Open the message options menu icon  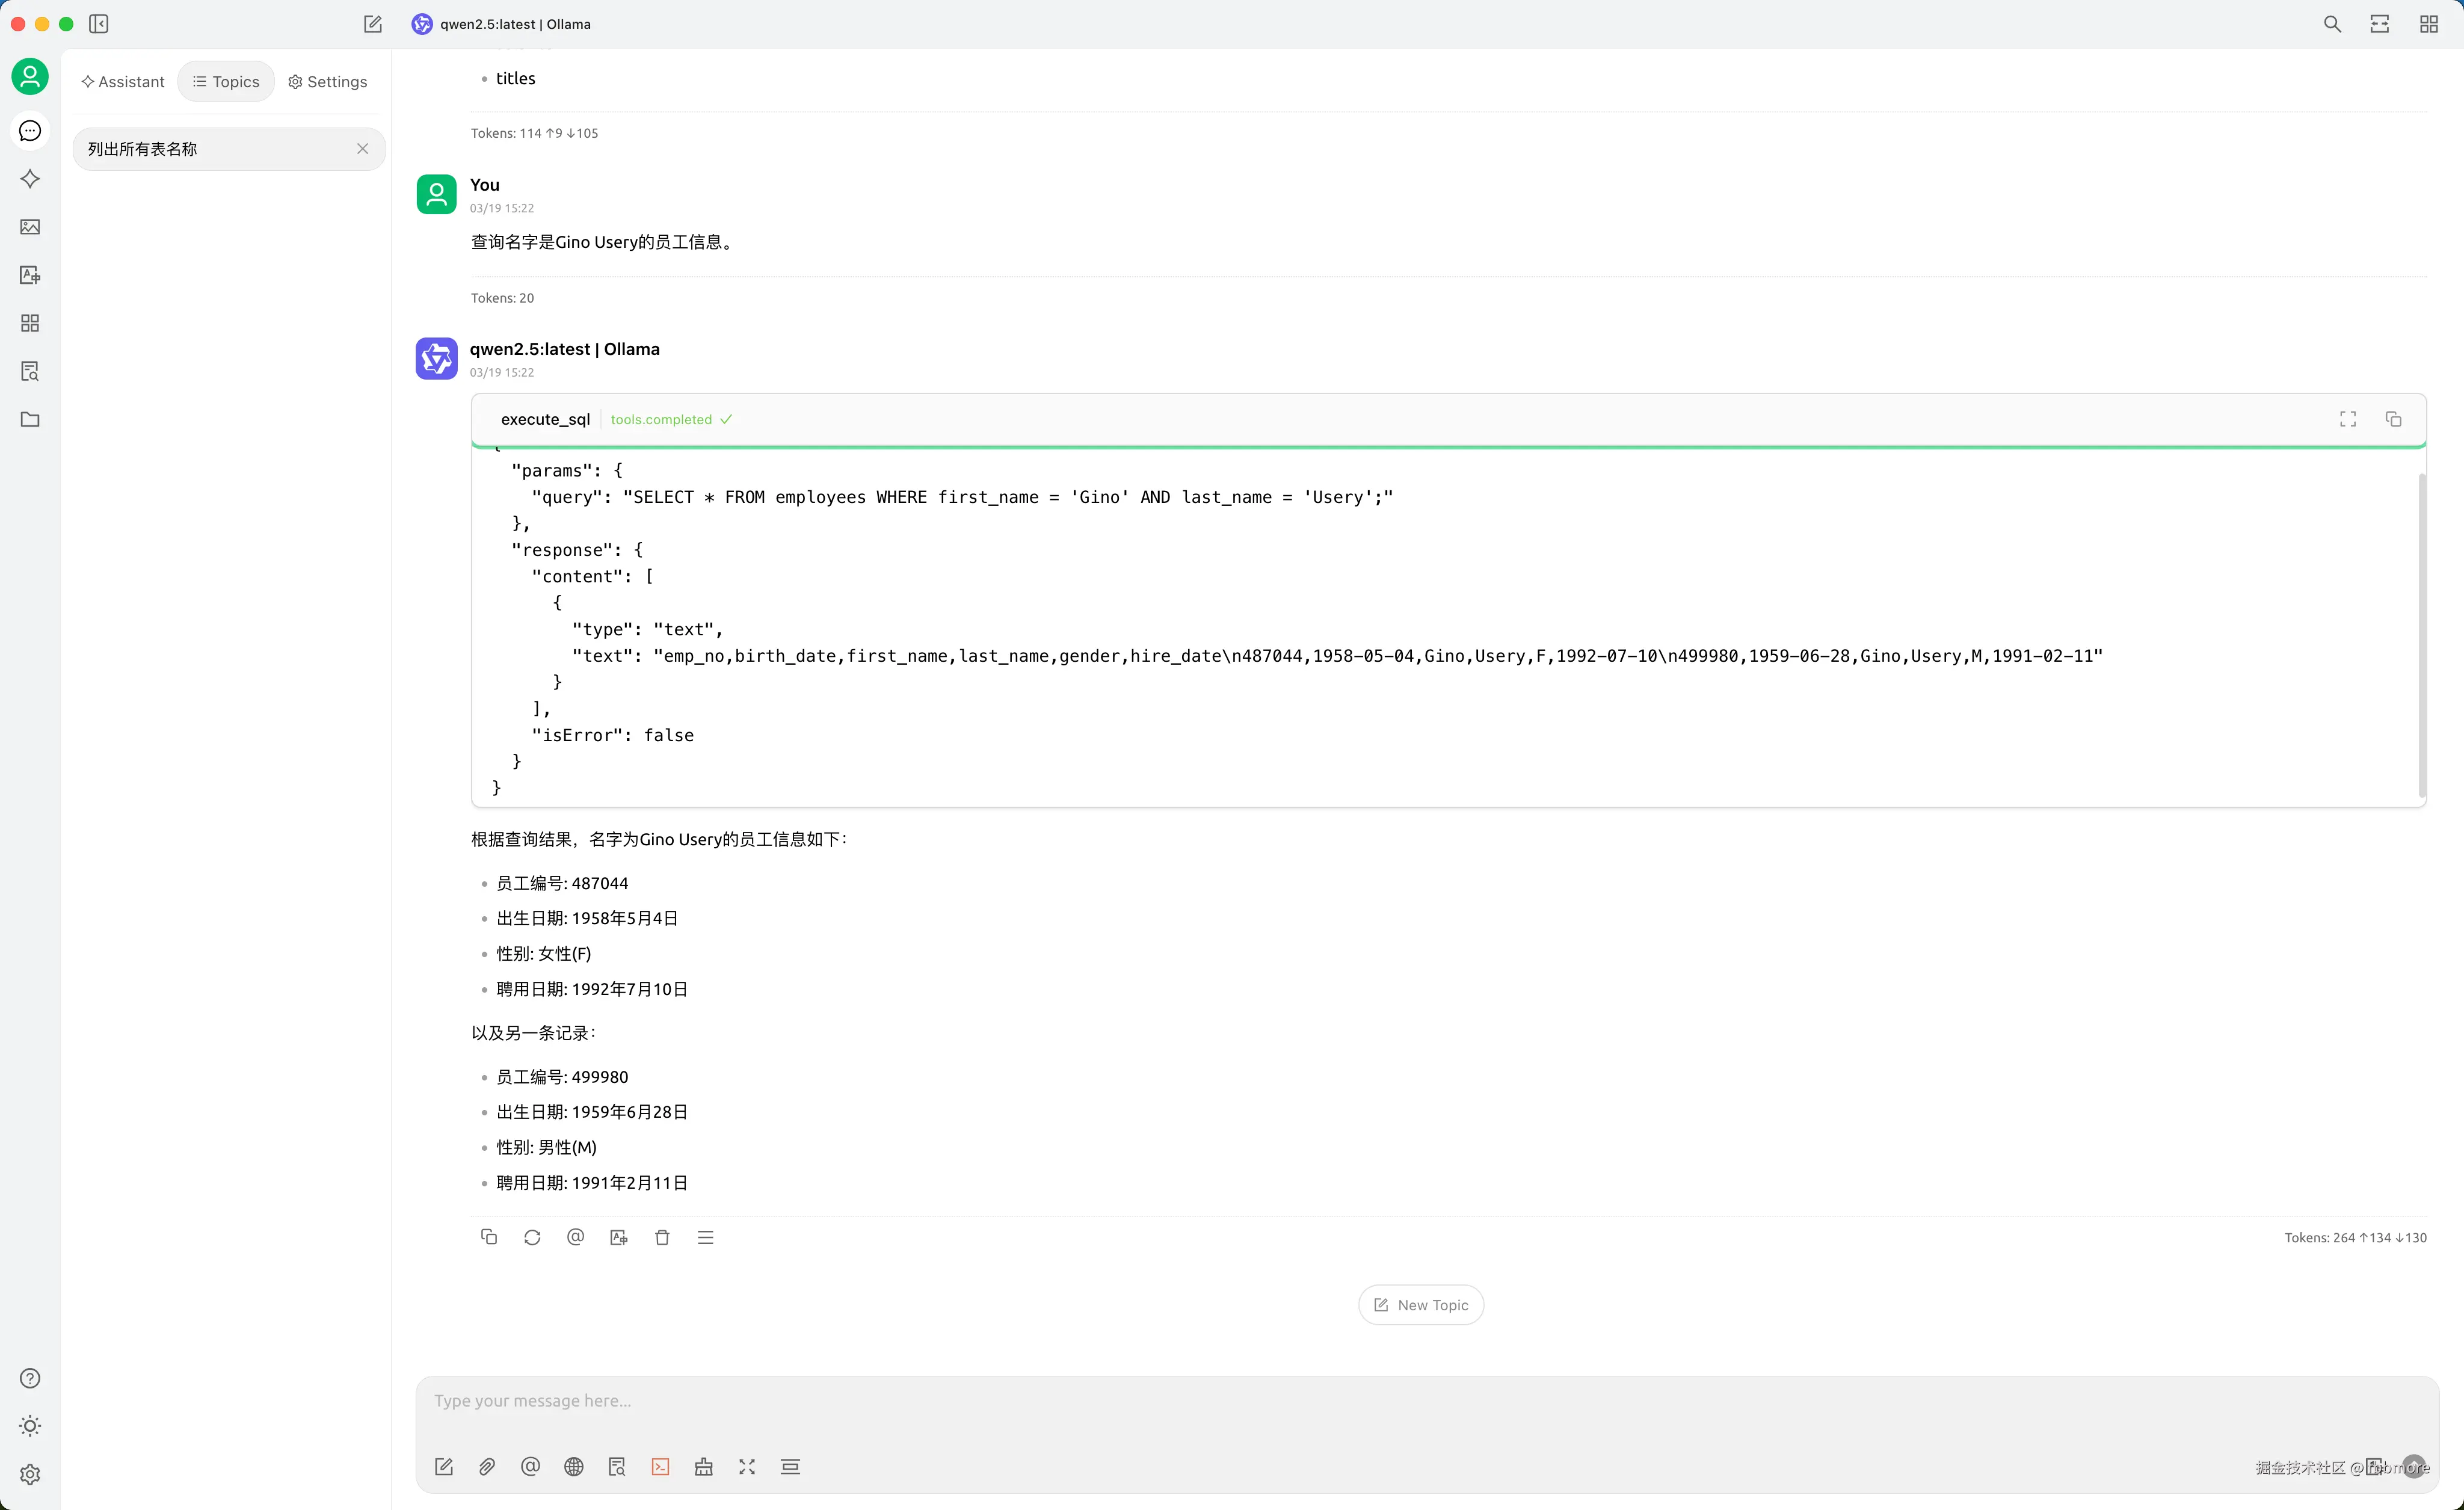click(x=705, y=1237)
